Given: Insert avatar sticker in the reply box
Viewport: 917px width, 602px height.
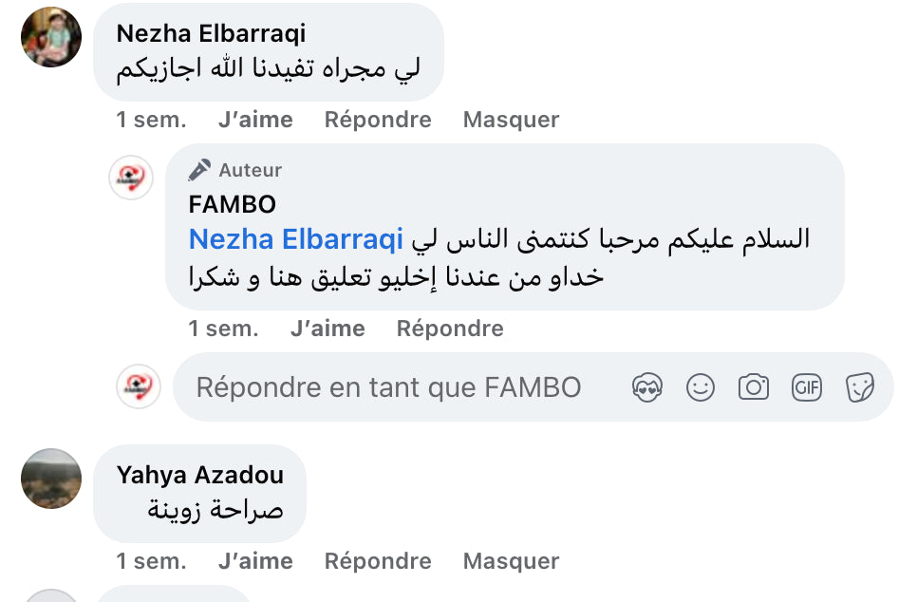Looking at the screenshot, I should coord(647,387).
